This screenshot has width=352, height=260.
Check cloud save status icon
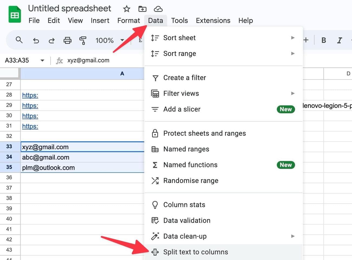coord(158,9)
